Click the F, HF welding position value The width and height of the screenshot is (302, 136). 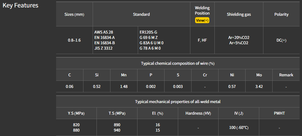[x=202, y=40]
